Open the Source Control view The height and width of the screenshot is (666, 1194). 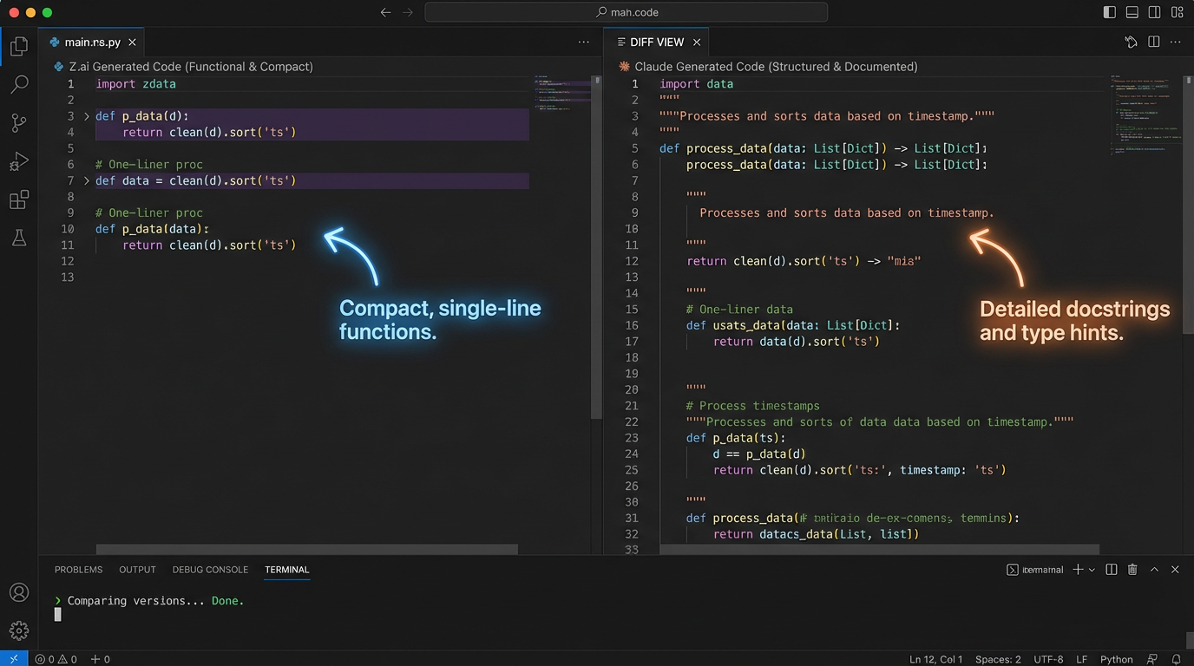(19, 123)
